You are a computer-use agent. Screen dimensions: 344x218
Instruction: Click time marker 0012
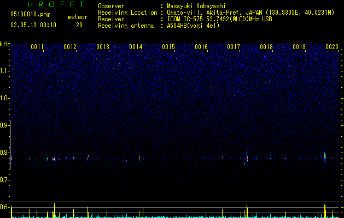coord(70,47)
